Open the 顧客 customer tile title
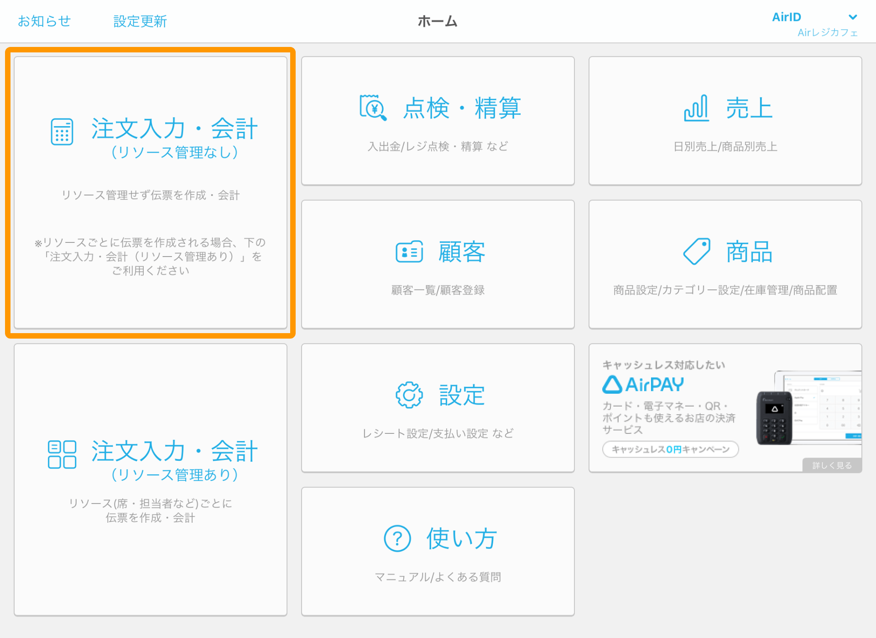This screenshot has height=638, width=876. (462, 252)
